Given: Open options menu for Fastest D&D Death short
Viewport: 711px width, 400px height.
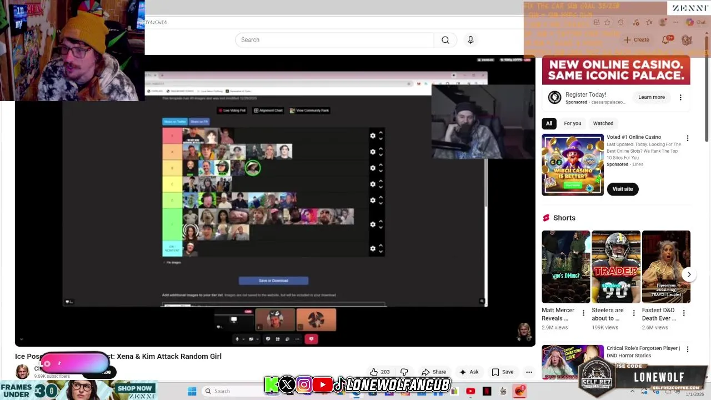Looking at the screenshot, I should pyautogui.click(x=684, y=313).
